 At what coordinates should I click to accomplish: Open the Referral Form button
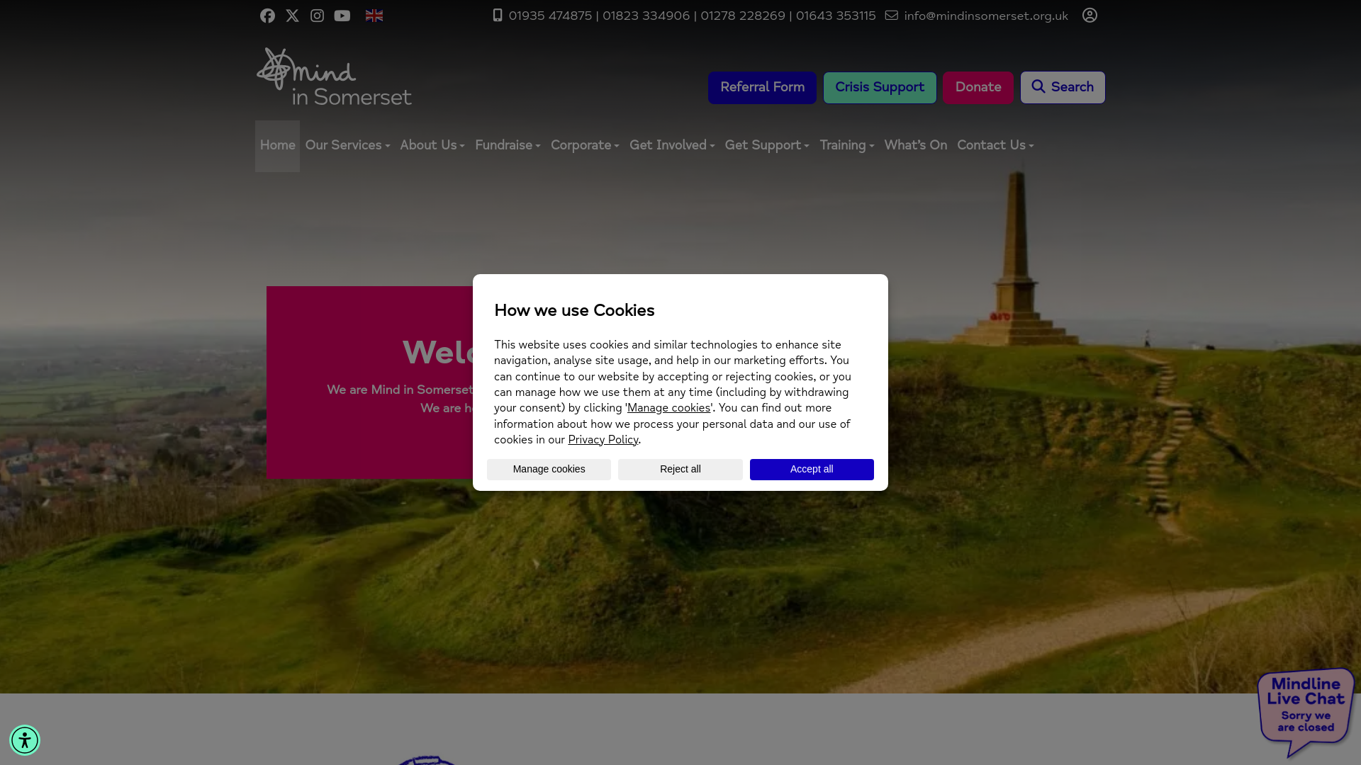tap(762, 88)
